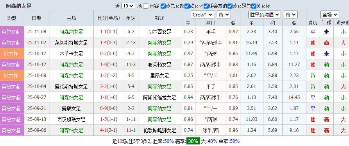Click the 盘口 column header
Image resolution: width=349 pixels, height=146 pixels.
211,23
